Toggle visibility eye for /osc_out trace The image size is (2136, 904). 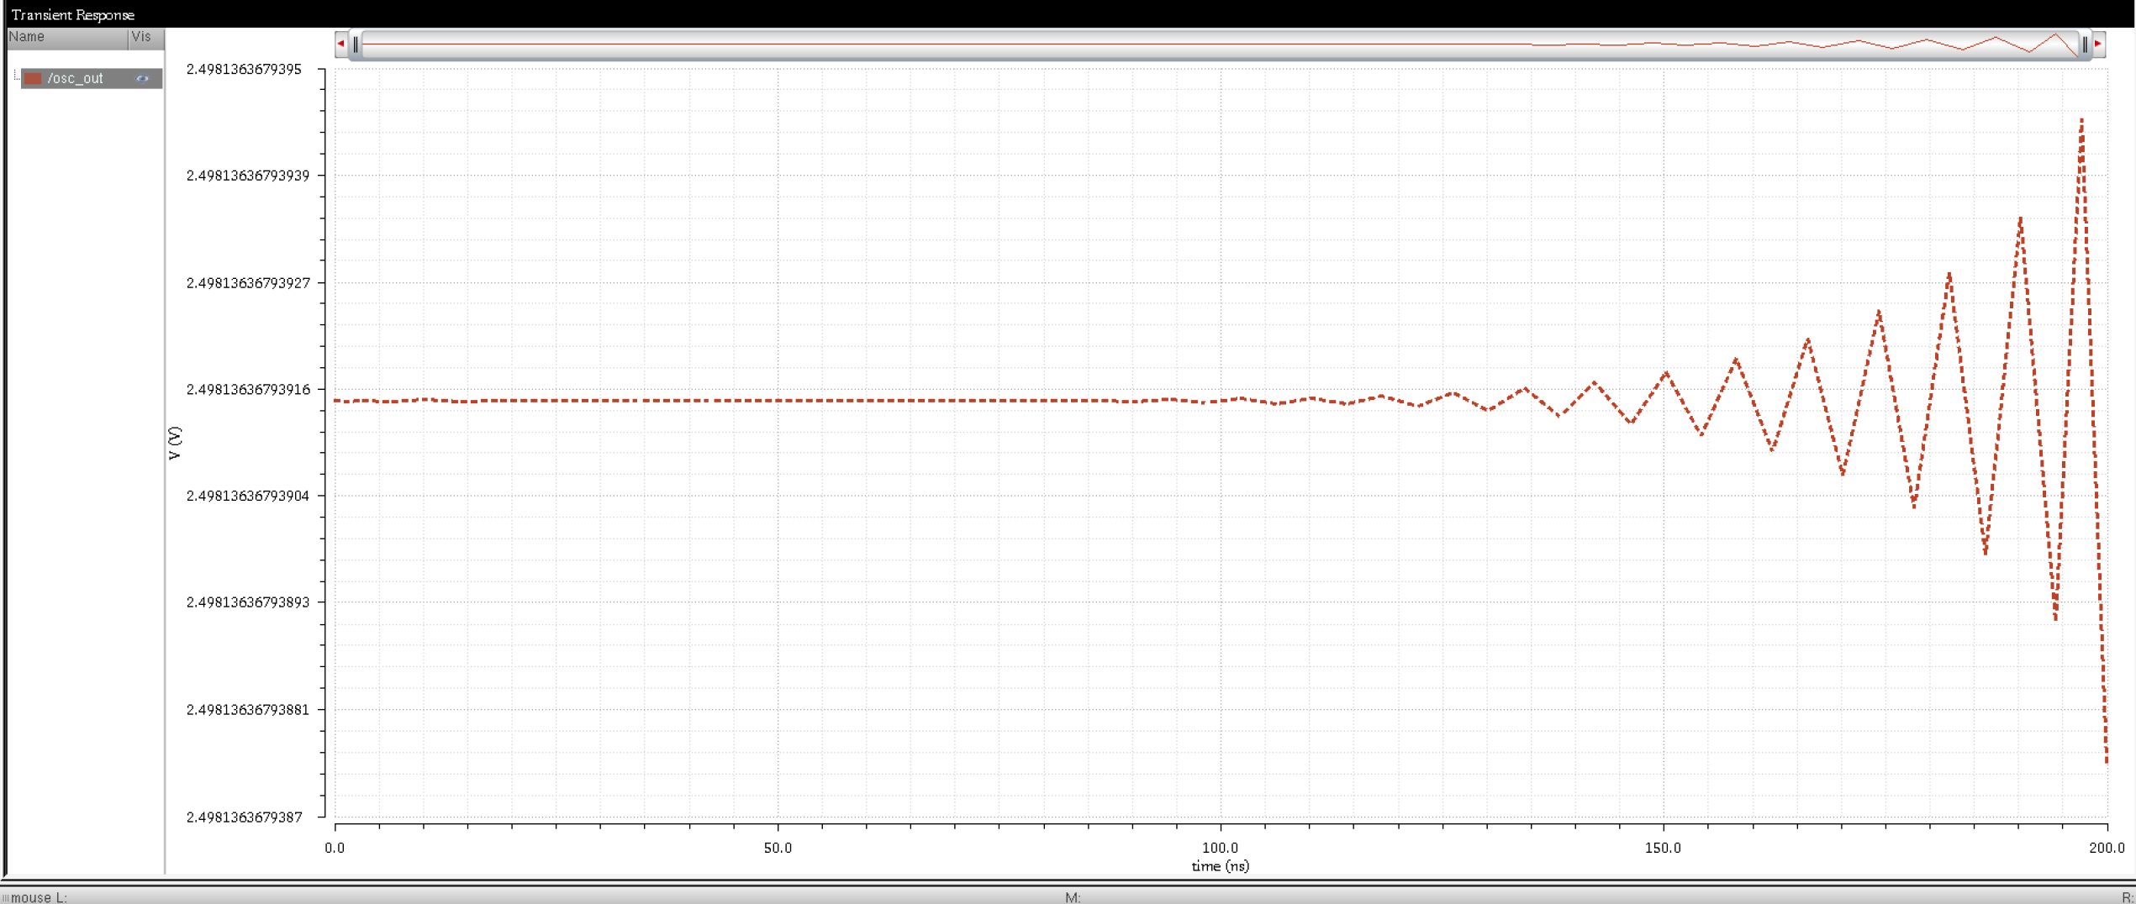pos(142,79)
